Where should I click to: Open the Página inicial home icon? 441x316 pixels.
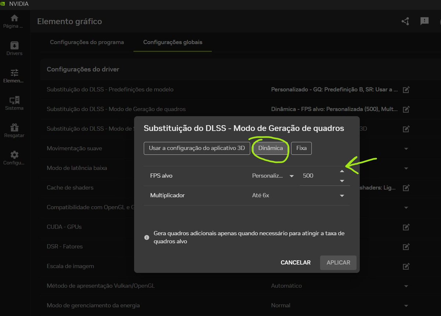click(14, 18)
